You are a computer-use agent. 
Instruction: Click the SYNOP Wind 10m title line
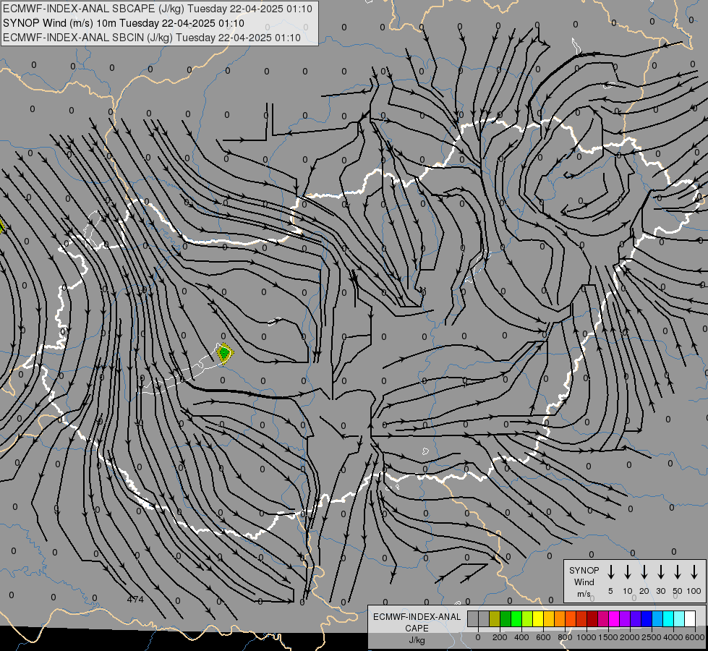[124, 23]
